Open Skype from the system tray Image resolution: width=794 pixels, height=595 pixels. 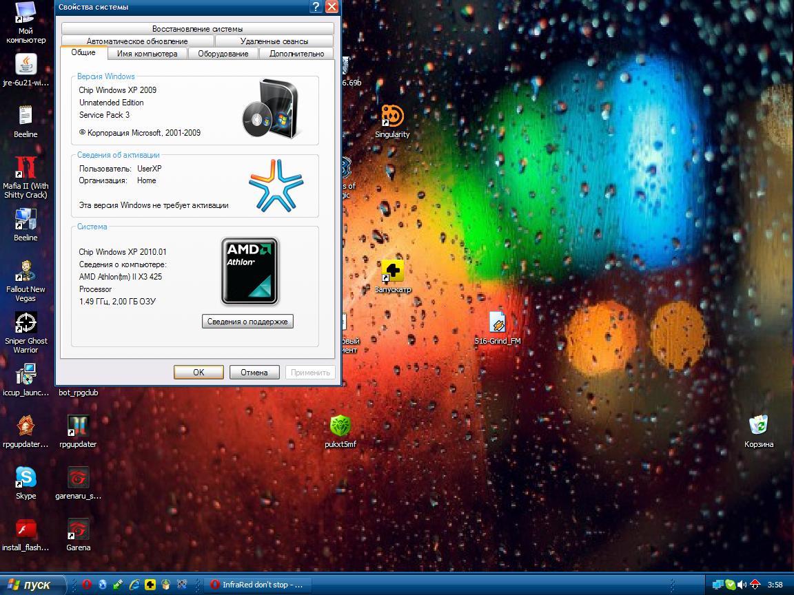coord(730,585)
